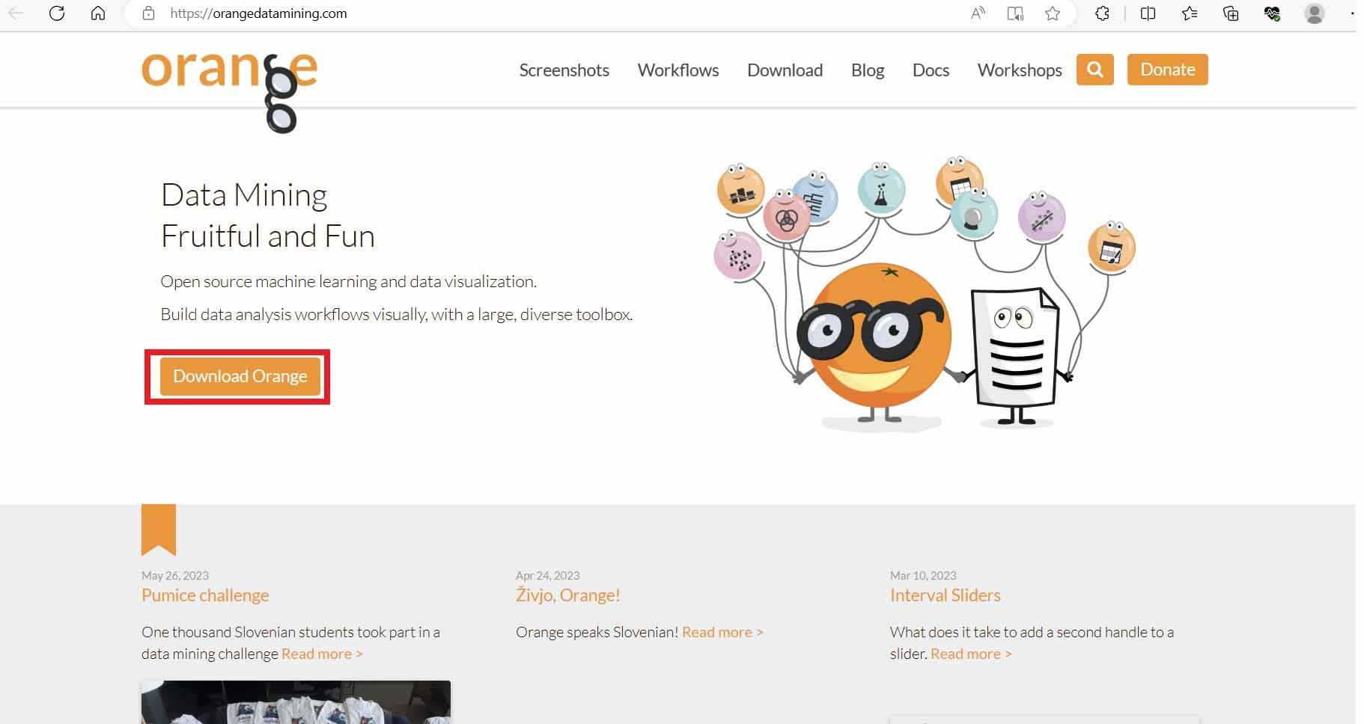Viewport: 1364px width, 724px height.
Task: Click the back arrow in browser
Action: click(16, 13)
